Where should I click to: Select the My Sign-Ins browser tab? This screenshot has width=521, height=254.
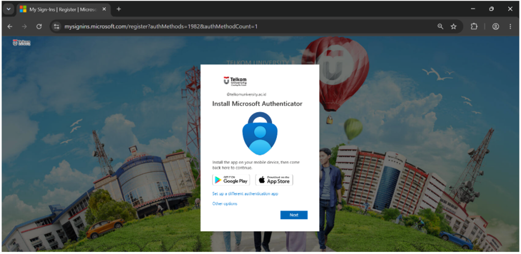(63, 9)
